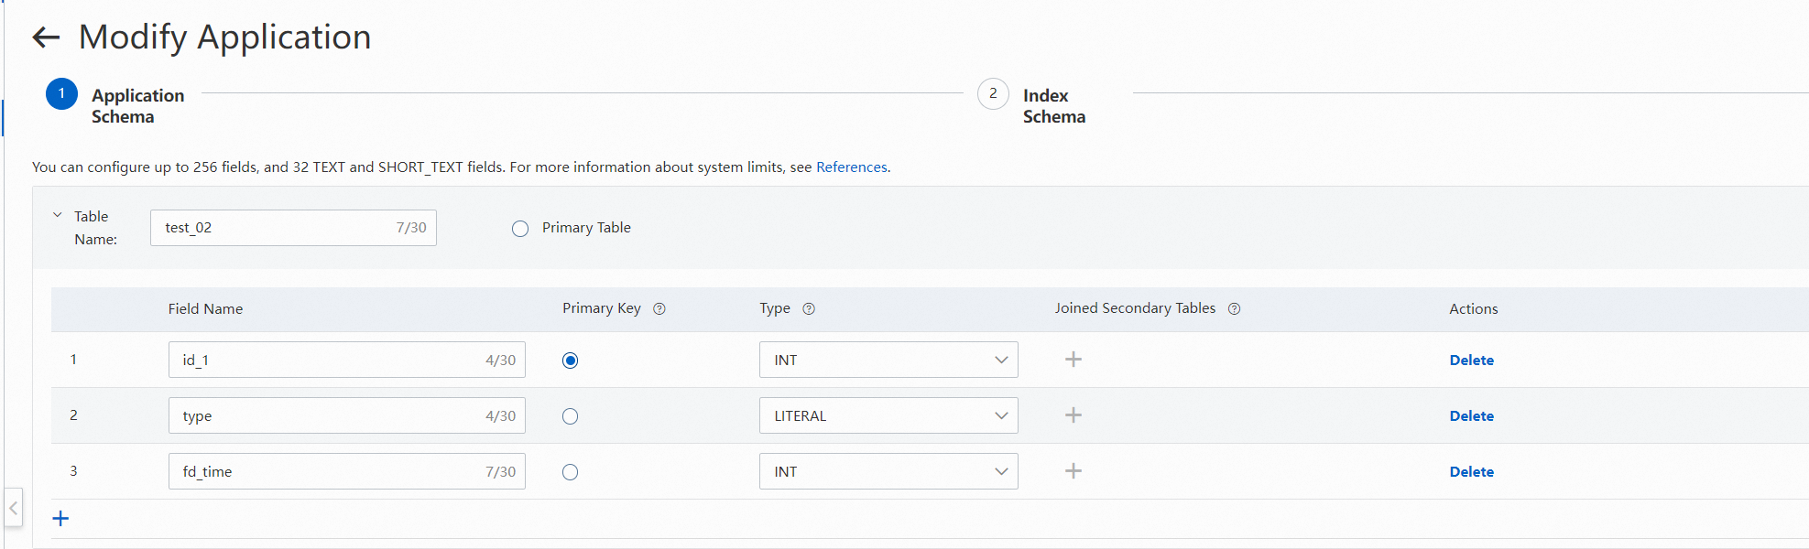The height and width of the screenshot is (549, 1809).
Task: Click the Joined Secondary Tables help icon
Action: click(1234, 309)
